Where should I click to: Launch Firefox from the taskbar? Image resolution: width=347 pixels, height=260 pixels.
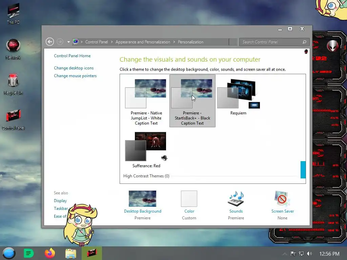[x=50, y=253]
